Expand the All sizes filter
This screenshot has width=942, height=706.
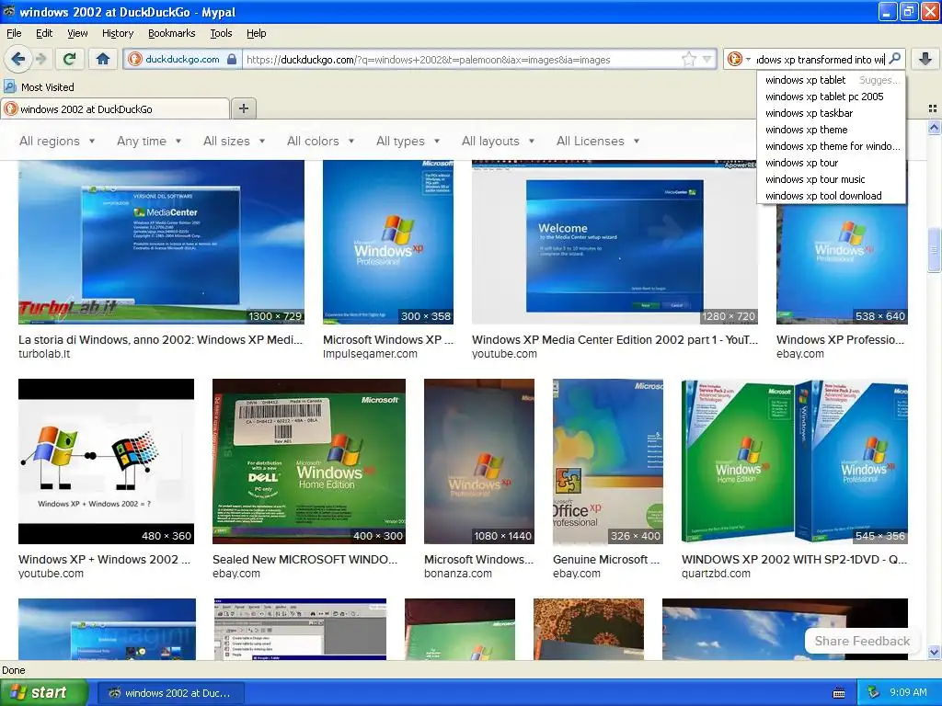pyautogui.click(x=234, y=141)
